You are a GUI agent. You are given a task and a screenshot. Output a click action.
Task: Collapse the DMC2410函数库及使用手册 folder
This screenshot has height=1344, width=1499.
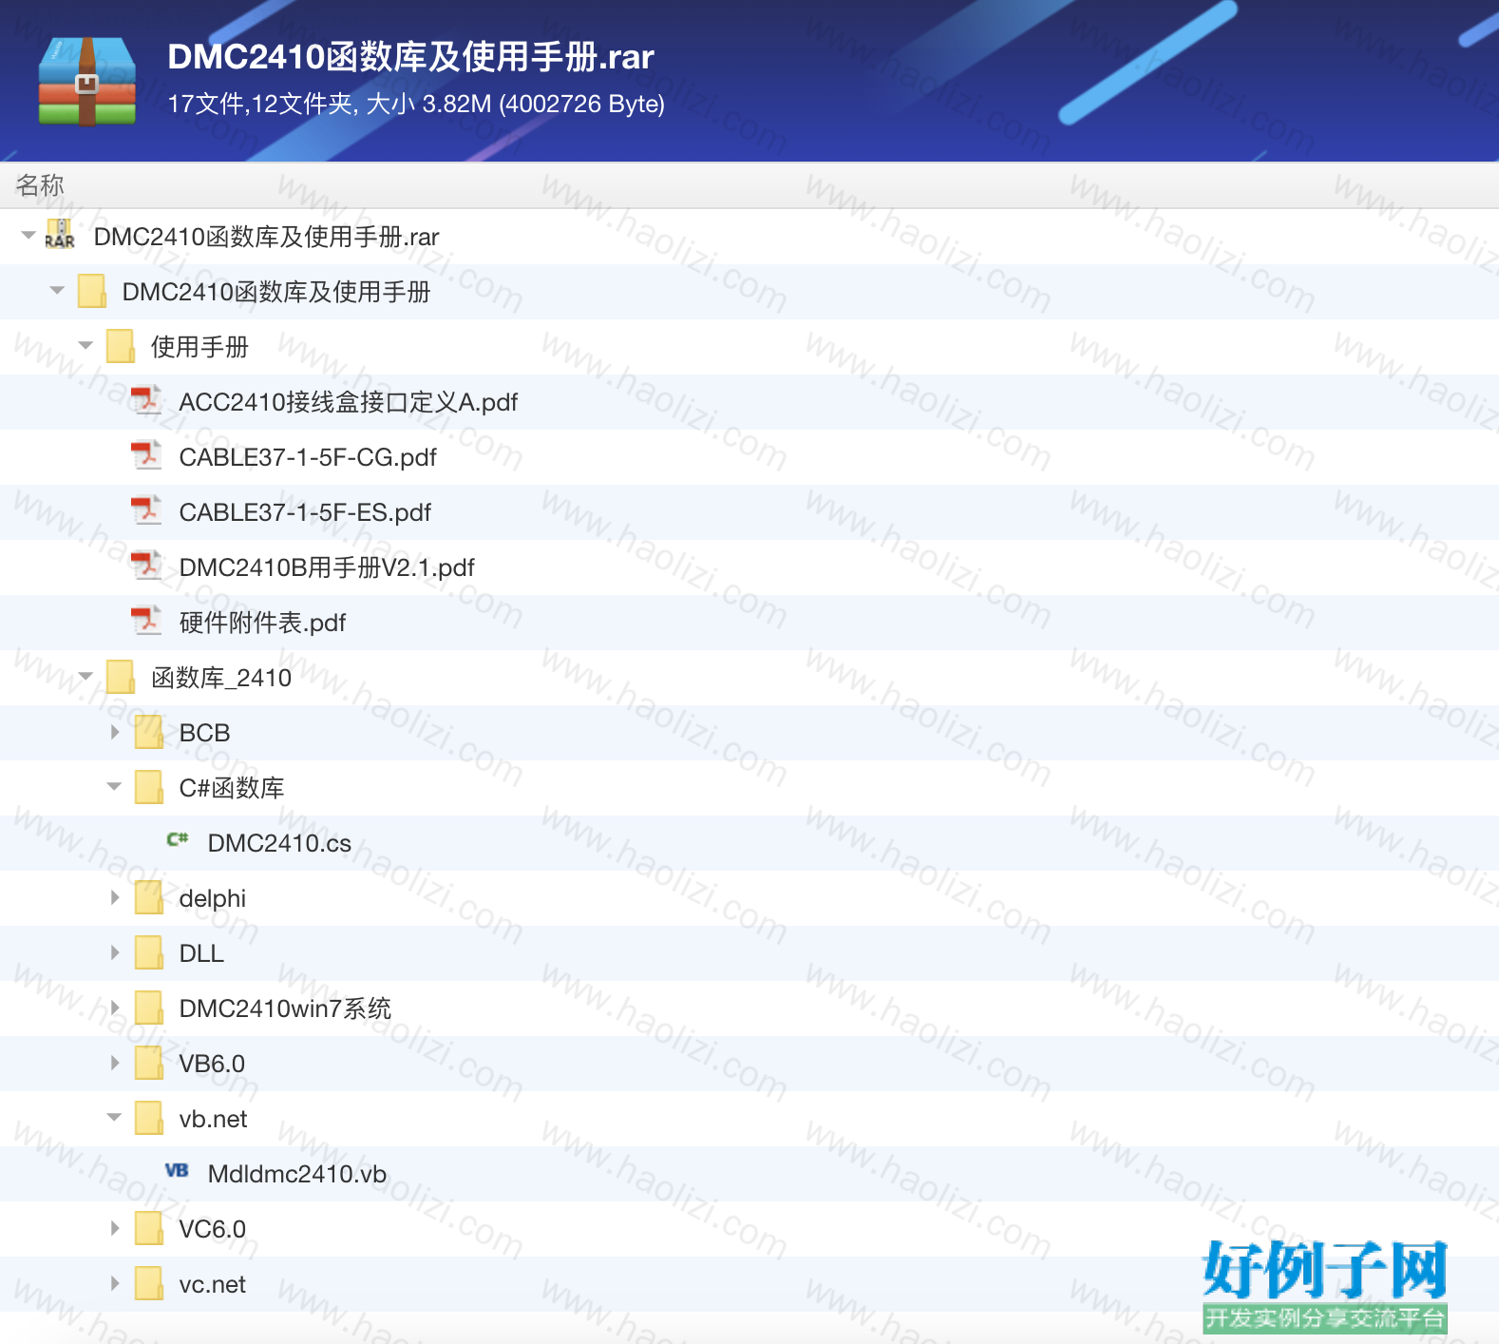coord(57,290)
